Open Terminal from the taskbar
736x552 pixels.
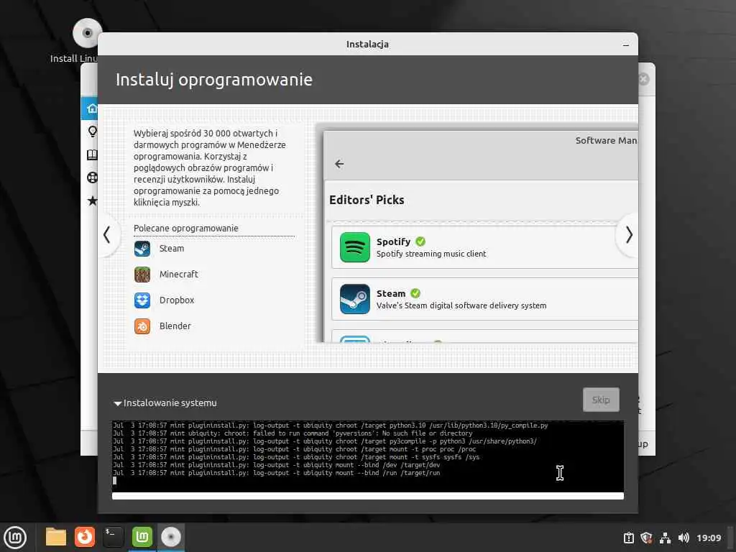113,537
